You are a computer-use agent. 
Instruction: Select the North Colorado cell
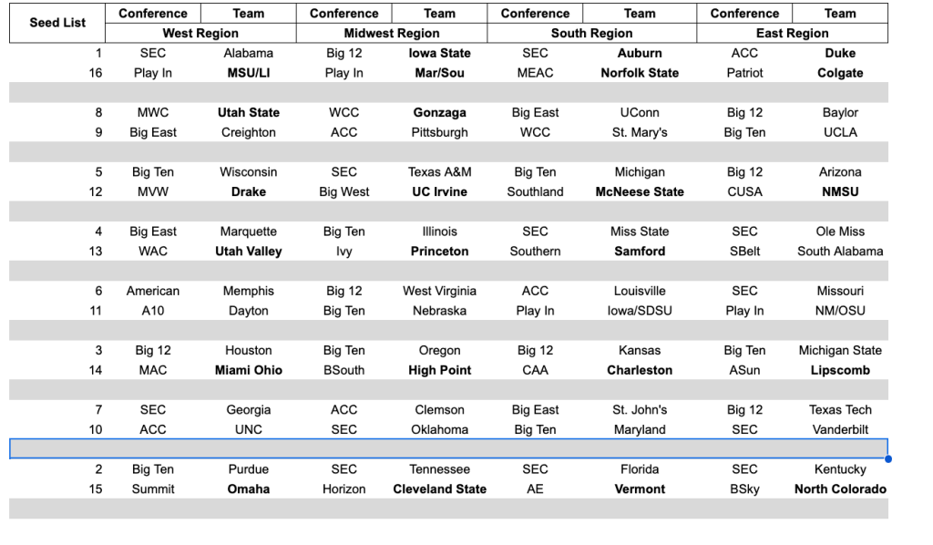840,489
